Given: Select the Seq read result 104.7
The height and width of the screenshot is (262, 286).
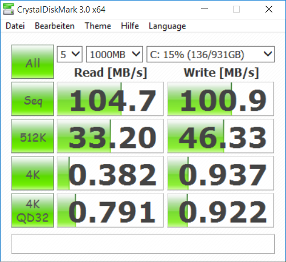Looking at the screenshot, I should 110,99.
